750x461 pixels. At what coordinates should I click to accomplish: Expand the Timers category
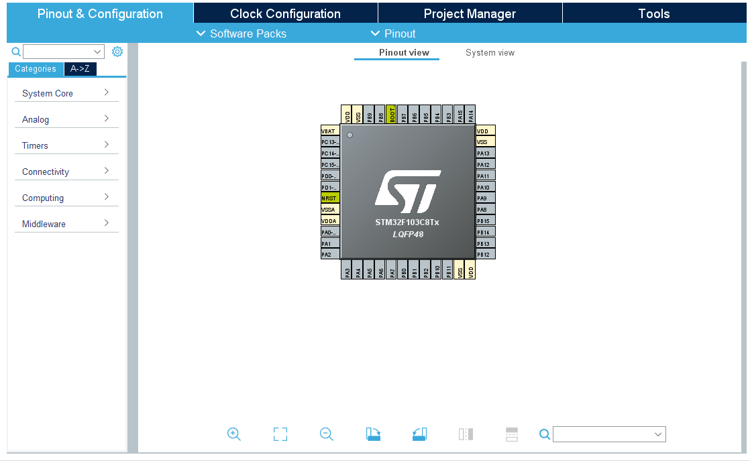click(x=66, y=145)
